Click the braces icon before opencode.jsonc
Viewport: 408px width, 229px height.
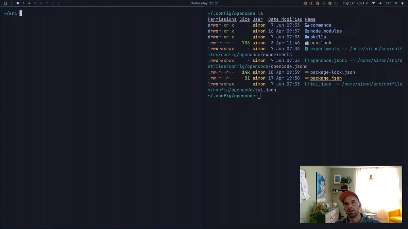307,60
